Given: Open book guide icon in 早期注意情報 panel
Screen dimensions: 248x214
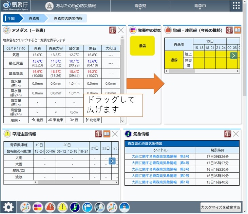Looking at the screenshot, I should (107, 134).
